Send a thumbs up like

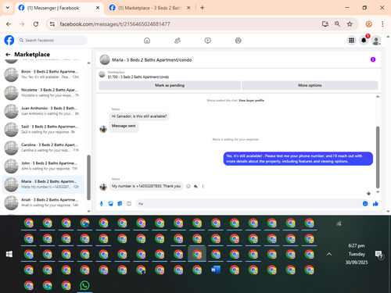coord(375,204)
